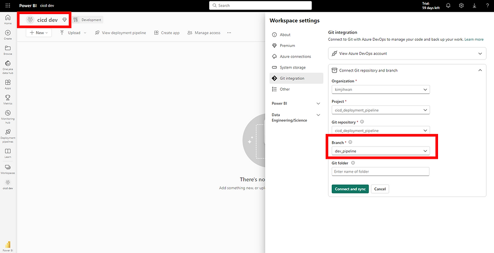Click the cicd dev workspace title

point(47,20)
